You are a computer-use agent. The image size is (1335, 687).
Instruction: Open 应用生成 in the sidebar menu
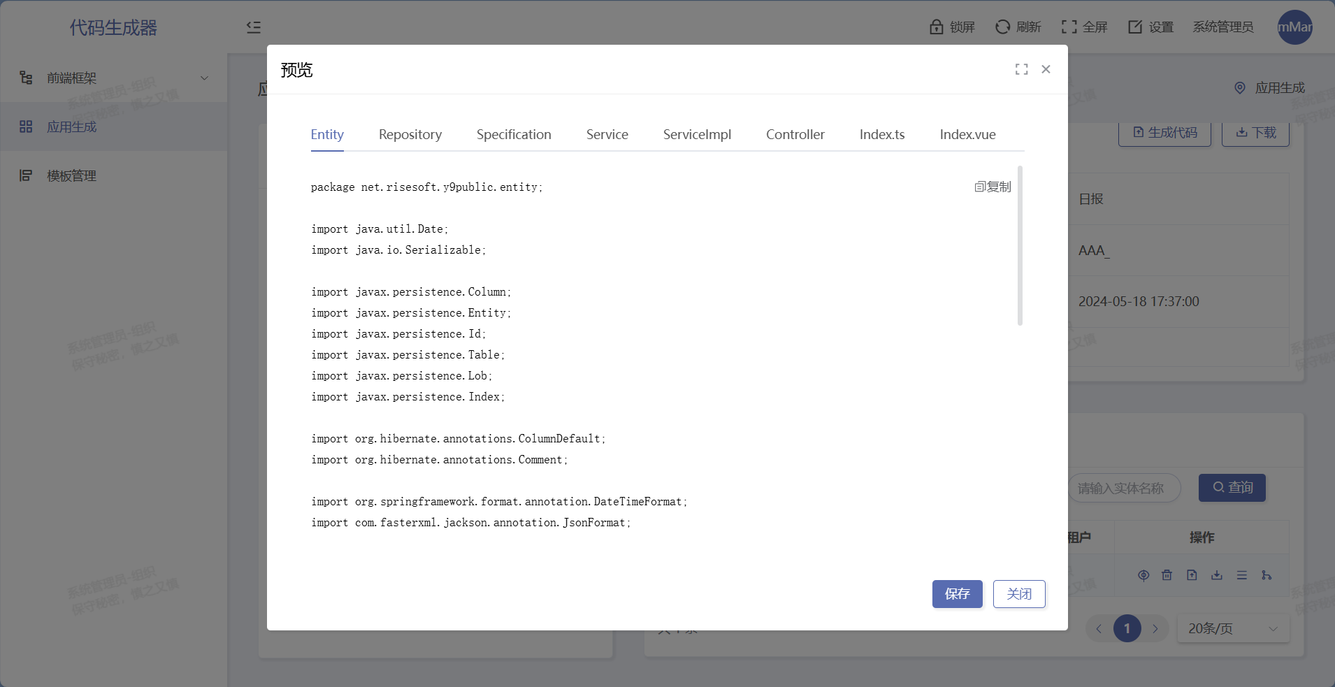113,126
